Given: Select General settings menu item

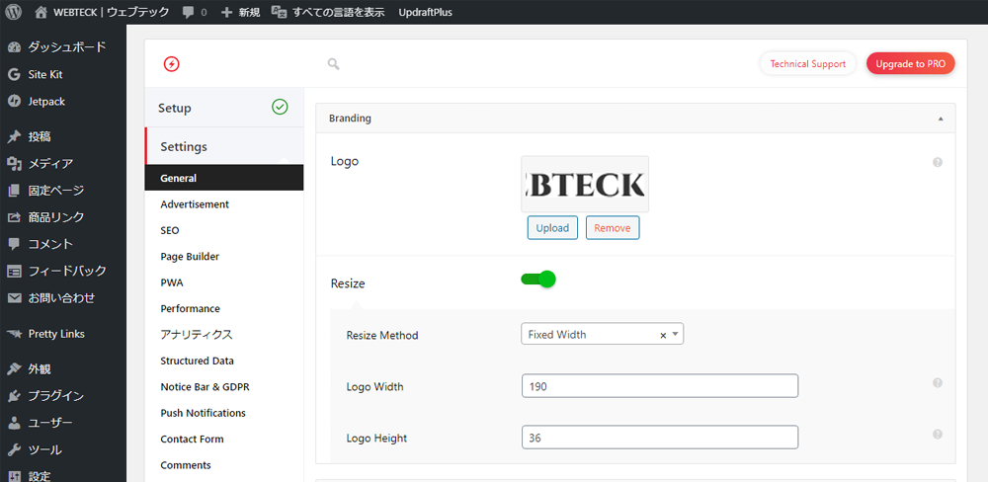Looking at the screenshot, I should [223, 179].
